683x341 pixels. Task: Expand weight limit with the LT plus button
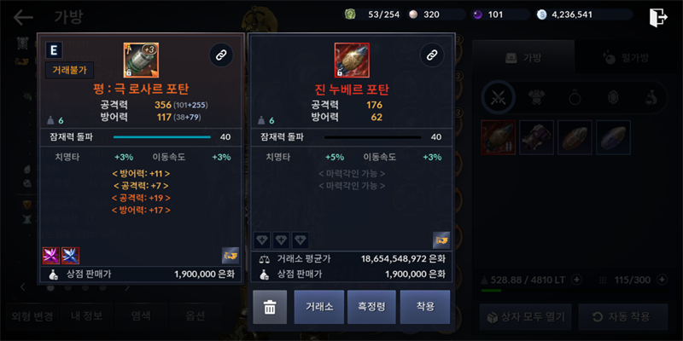point(575,280)
